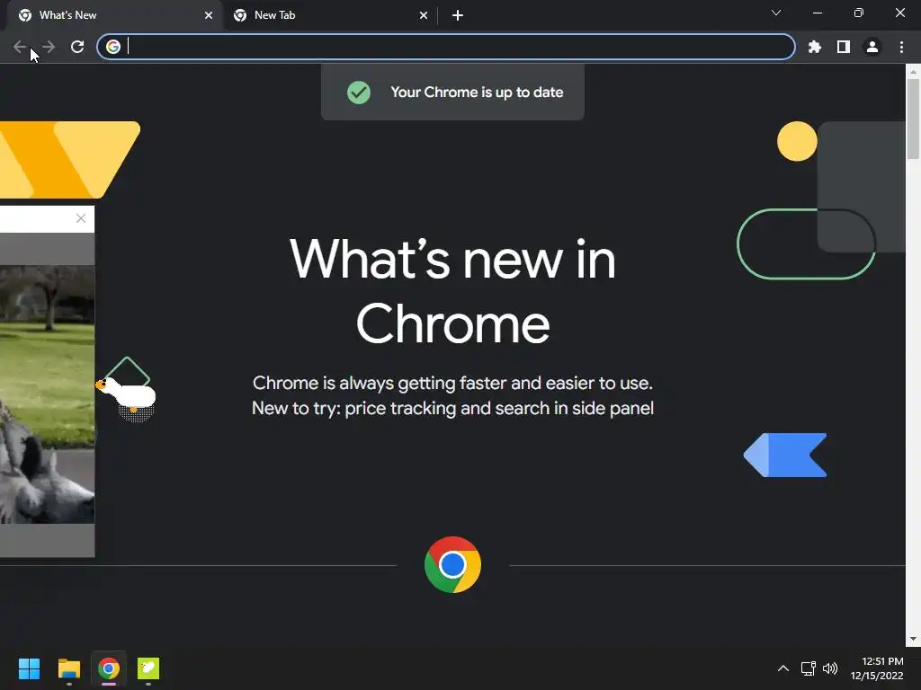Screen dimensions: 921x690
Task: Click the page scrollbar up arrow
Action: point(913,72)
